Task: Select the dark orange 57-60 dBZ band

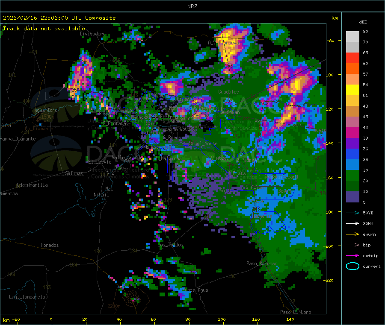Action: tap(352, 69)
